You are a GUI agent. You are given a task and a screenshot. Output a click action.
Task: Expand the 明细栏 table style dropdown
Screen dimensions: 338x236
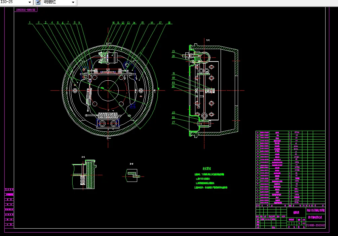click(x=73, y=2)
